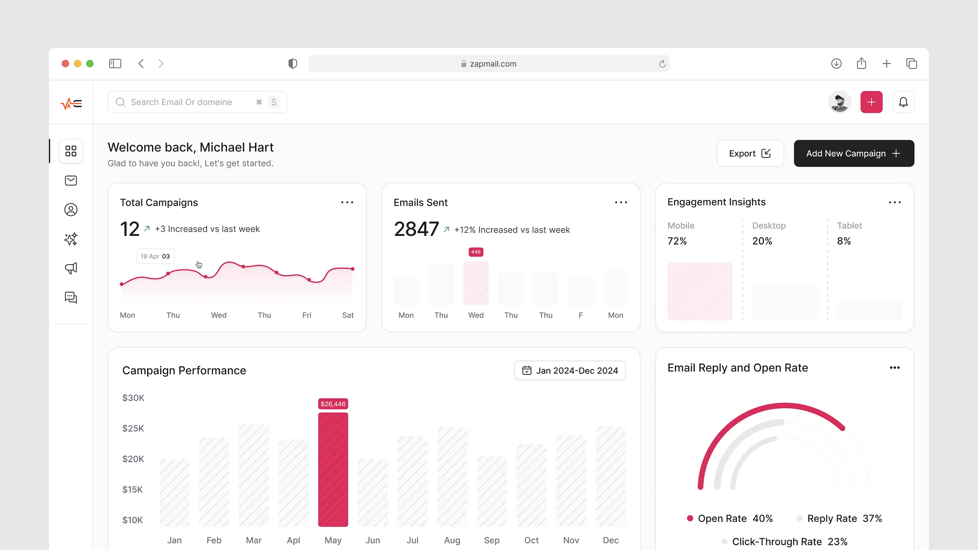Screen dimensions: 978x550
Task: Open the mail inbox sidebar icon
Action: coord(71,180)
